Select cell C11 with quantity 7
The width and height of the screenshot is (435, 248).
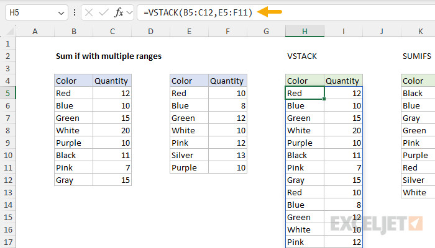click(112, 168)
